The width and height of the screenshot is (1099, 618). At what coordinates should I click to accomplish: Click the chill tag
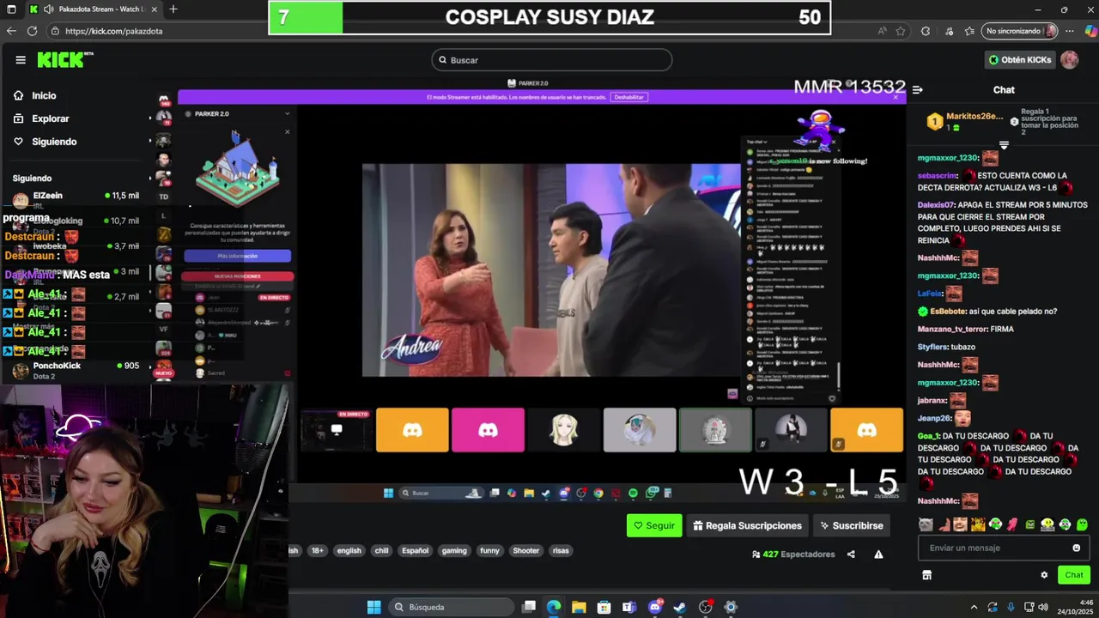(x=381, y=551)
